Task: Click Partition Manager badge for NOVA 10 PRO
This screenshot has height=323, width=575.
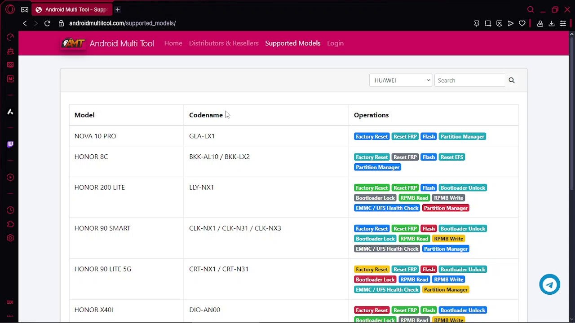Action: pos(462,136)
